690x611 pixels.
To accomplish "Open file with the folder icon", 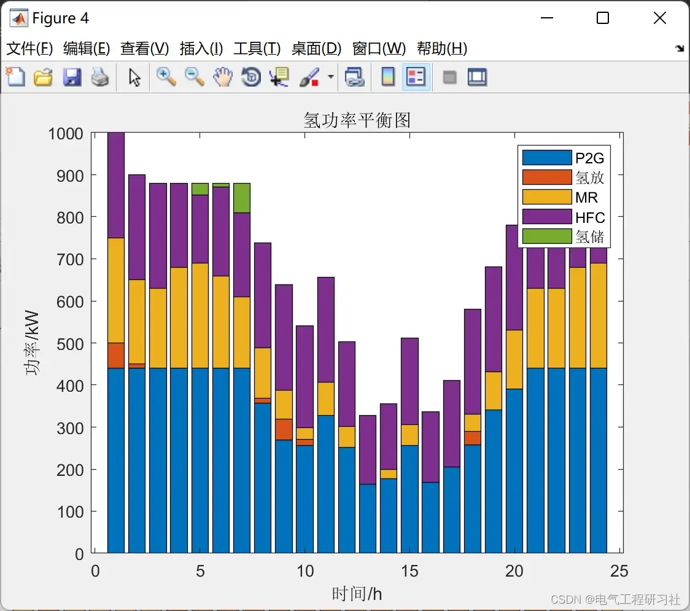I will (43, 77).
